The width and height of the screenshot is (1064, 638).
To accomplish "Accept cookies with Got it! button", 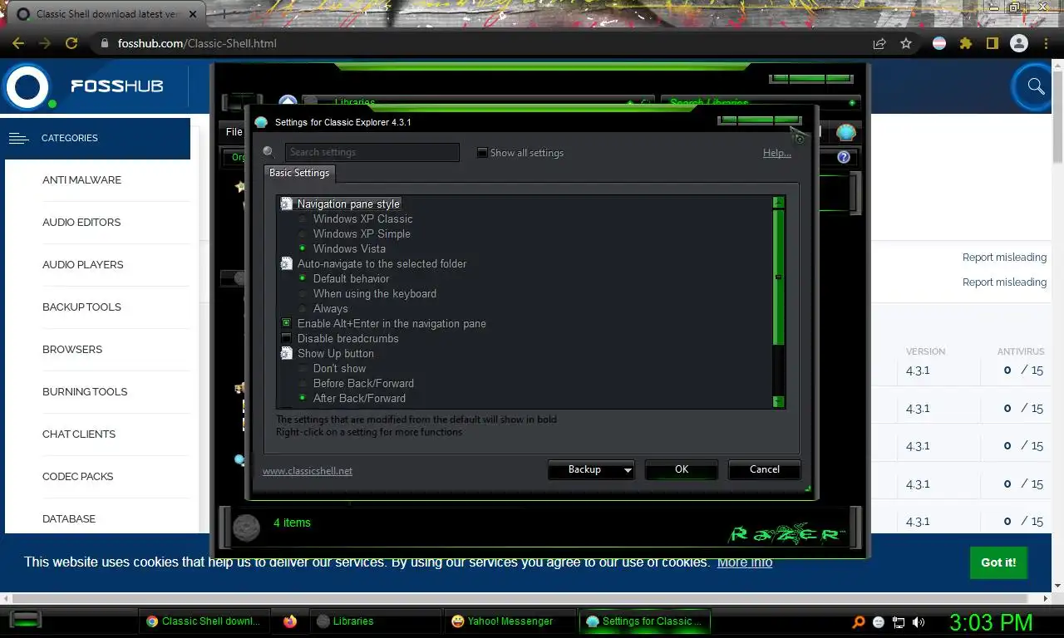I will pyautogui.click(x=998, y=562).
